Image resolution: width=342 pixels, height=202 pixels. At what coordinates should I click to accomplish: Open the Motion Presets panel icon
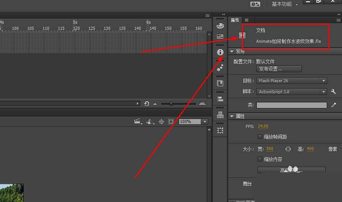click(220, 68)
